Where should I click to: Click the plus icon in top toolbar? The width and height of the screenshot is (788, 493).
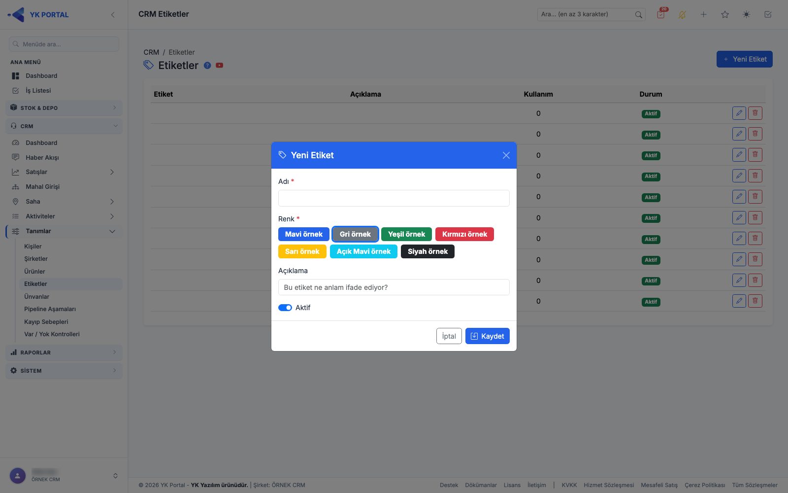pyautogui.click(x=703, y=14)
